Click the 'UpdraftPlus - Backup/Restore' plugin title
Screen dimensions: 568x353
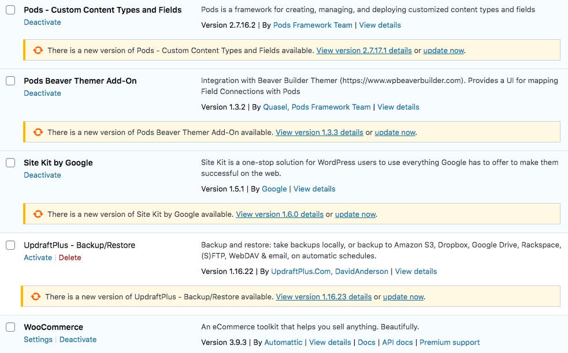(x=79, y=245)
